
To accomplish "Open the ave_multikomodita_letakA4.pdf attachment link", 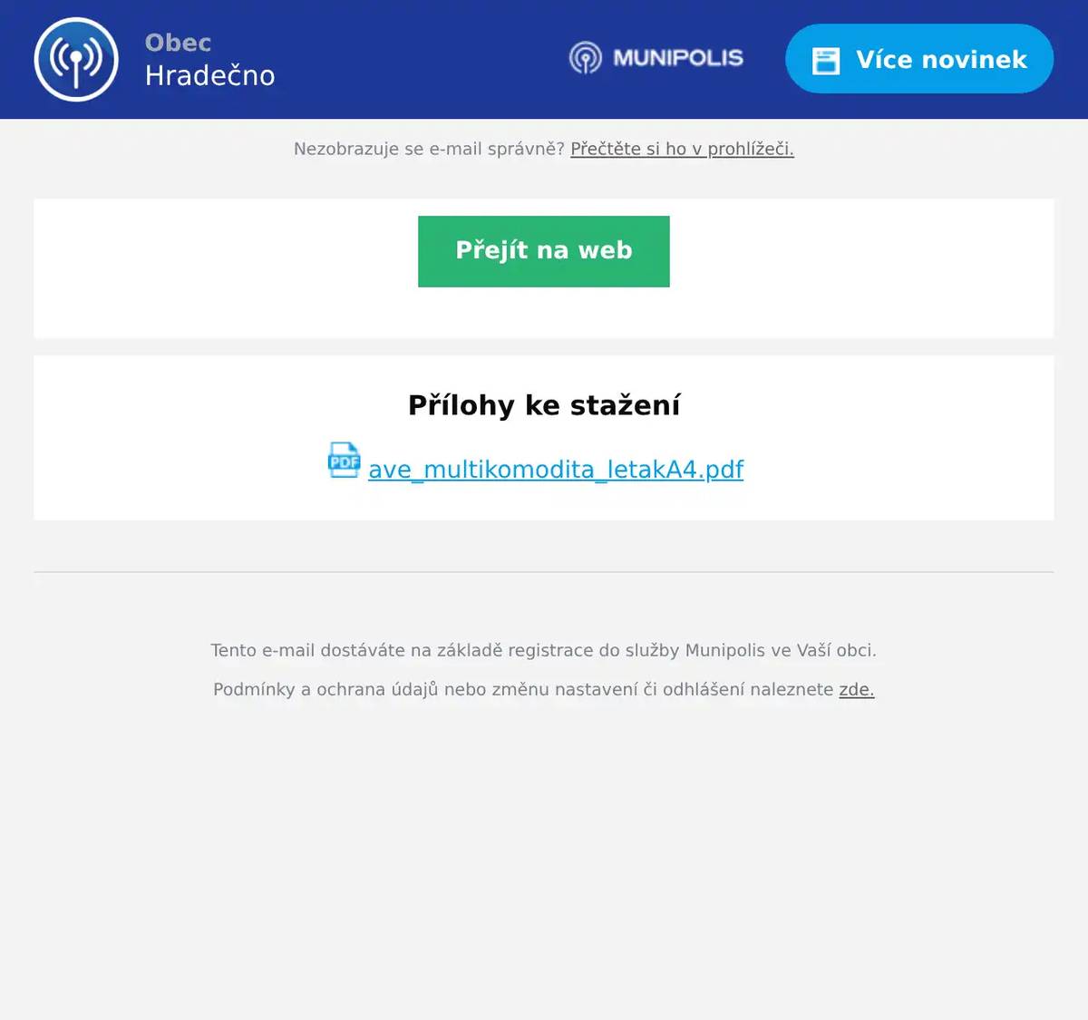I will pyautogui.click(x=556, y=469).
